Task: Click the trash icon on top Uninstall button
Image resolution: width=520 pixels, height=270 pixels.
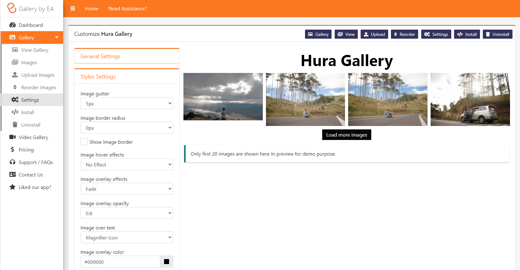Action: 488,34
